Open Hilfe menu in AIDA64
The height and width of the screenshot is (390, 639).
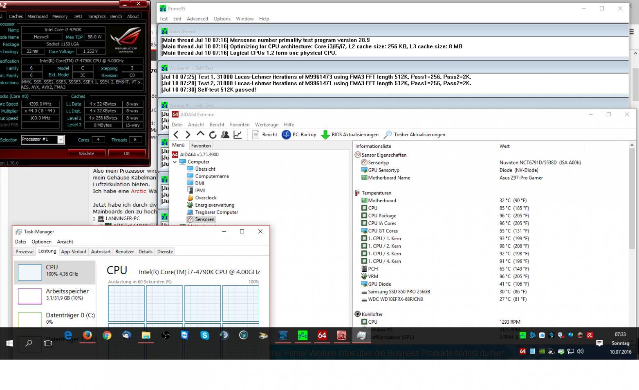289,125
